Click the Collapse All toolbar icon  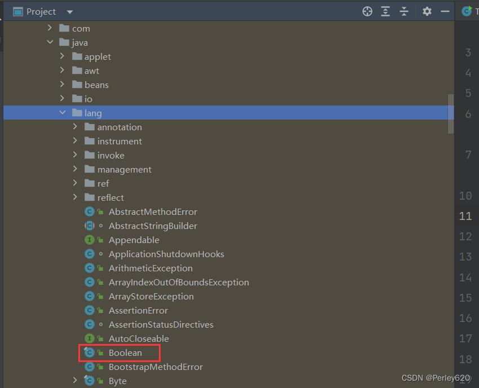tap(404, 12)
